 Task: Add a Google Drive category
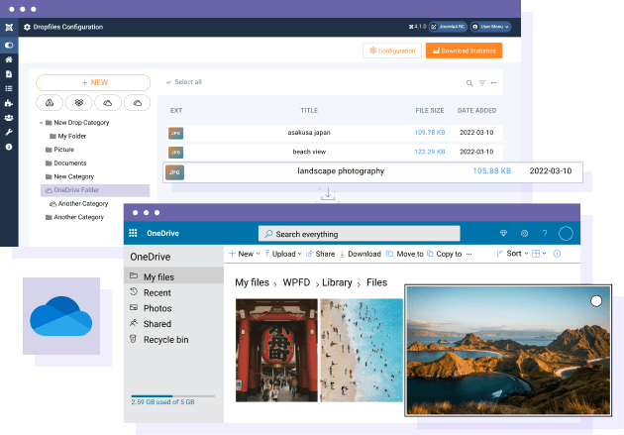[x=50, y=103]
